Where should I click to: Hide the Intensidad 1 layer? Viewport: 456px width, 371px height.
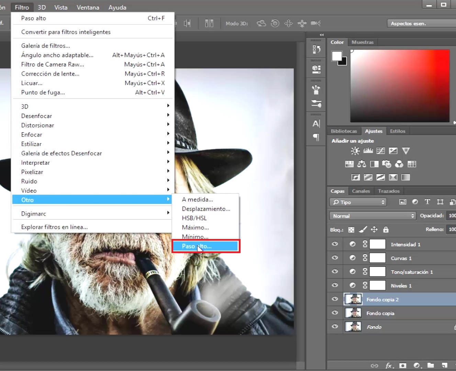335,244
